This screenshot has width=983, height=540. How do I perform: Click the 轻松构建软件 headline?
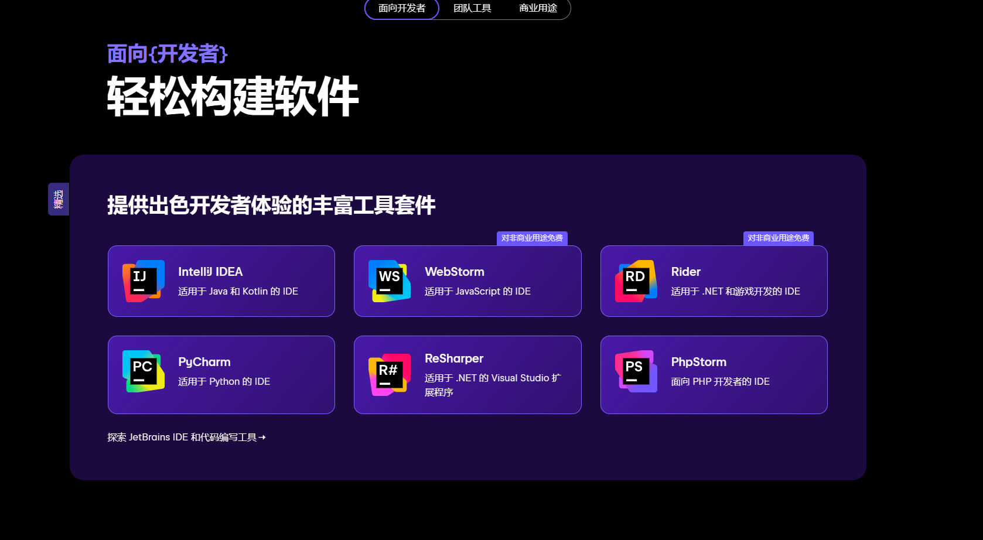tap(233, 96)
